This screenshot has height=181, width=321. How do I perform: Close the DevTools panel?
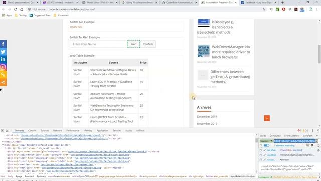tap(318, 131)
